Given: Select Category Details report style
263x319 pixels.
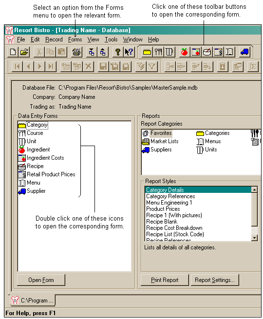Looking at the screenshot, I should [198, 190].
